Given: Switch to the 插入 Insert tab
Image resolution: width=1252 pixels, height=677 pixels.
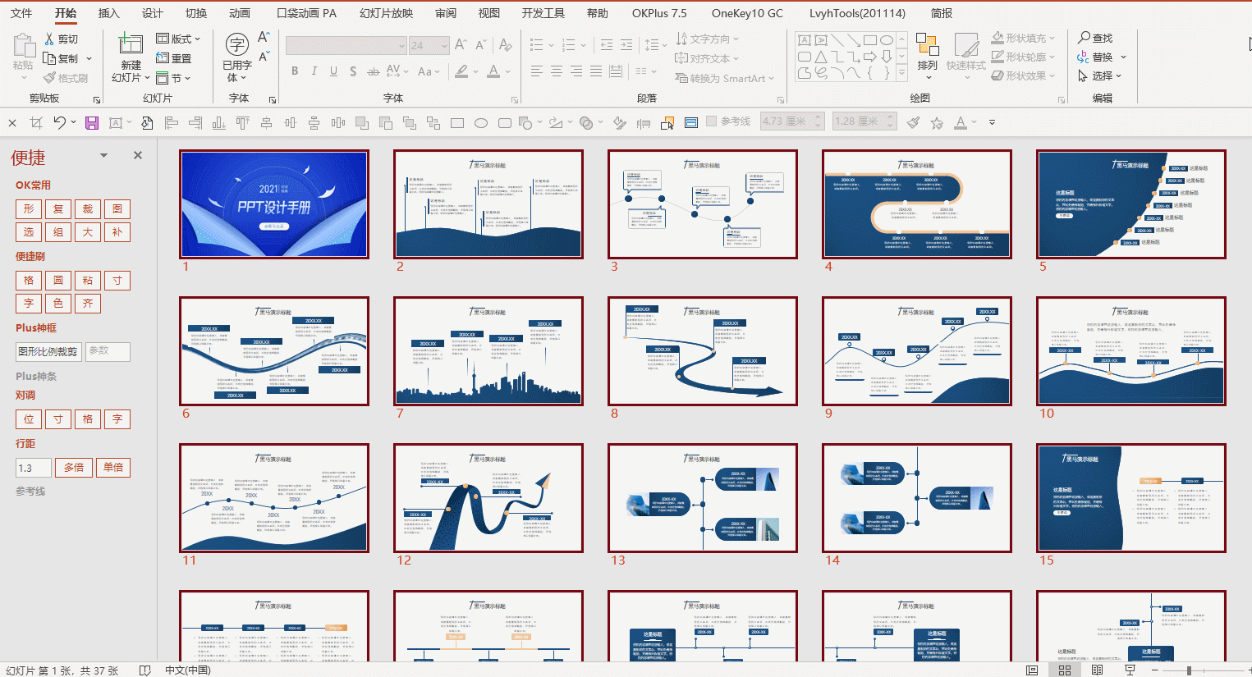Looking at the screenshot, I should pos(109,13).
